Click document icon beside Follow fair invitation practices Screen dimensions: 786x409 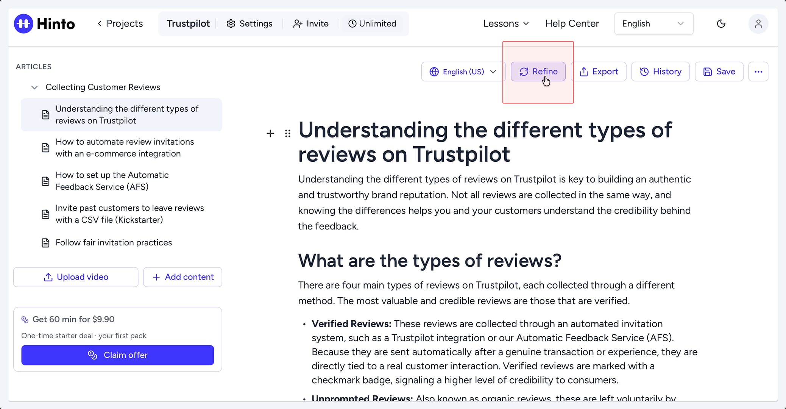(45, 243)
